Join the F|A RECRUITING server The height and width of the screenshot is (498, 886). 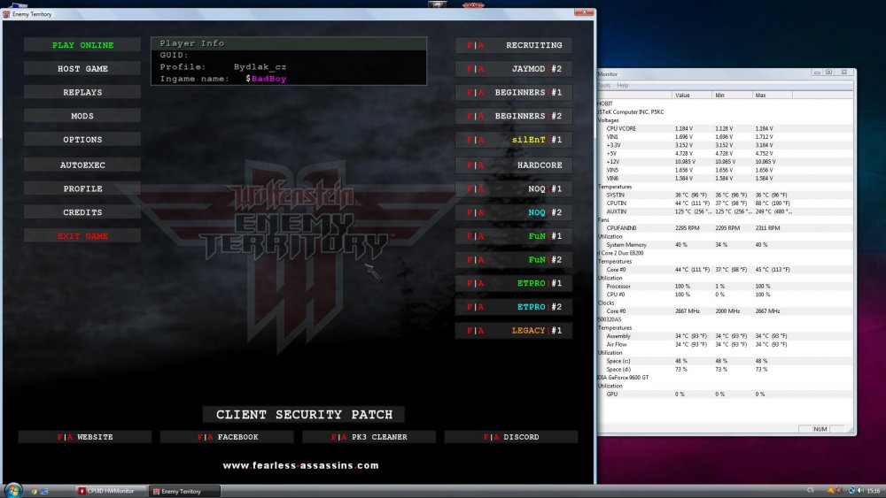coord(514,45)
